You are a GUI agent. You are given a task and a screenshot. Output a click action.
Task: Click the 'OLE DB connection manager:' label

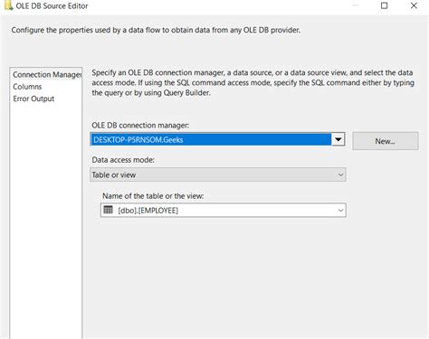coord(140,126)
